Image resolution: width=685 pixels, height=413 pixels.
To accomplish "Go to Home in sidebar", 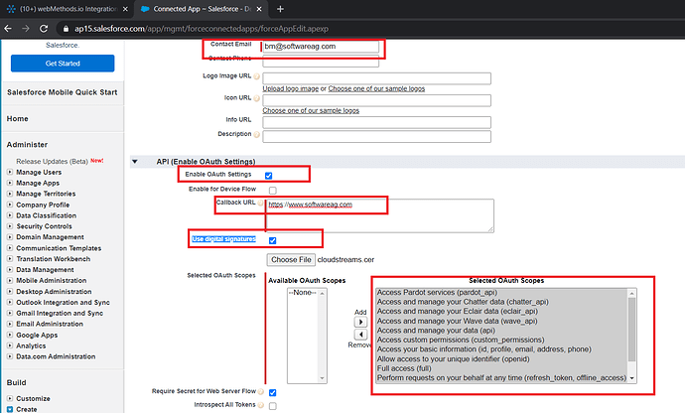I will coord(18,118).
